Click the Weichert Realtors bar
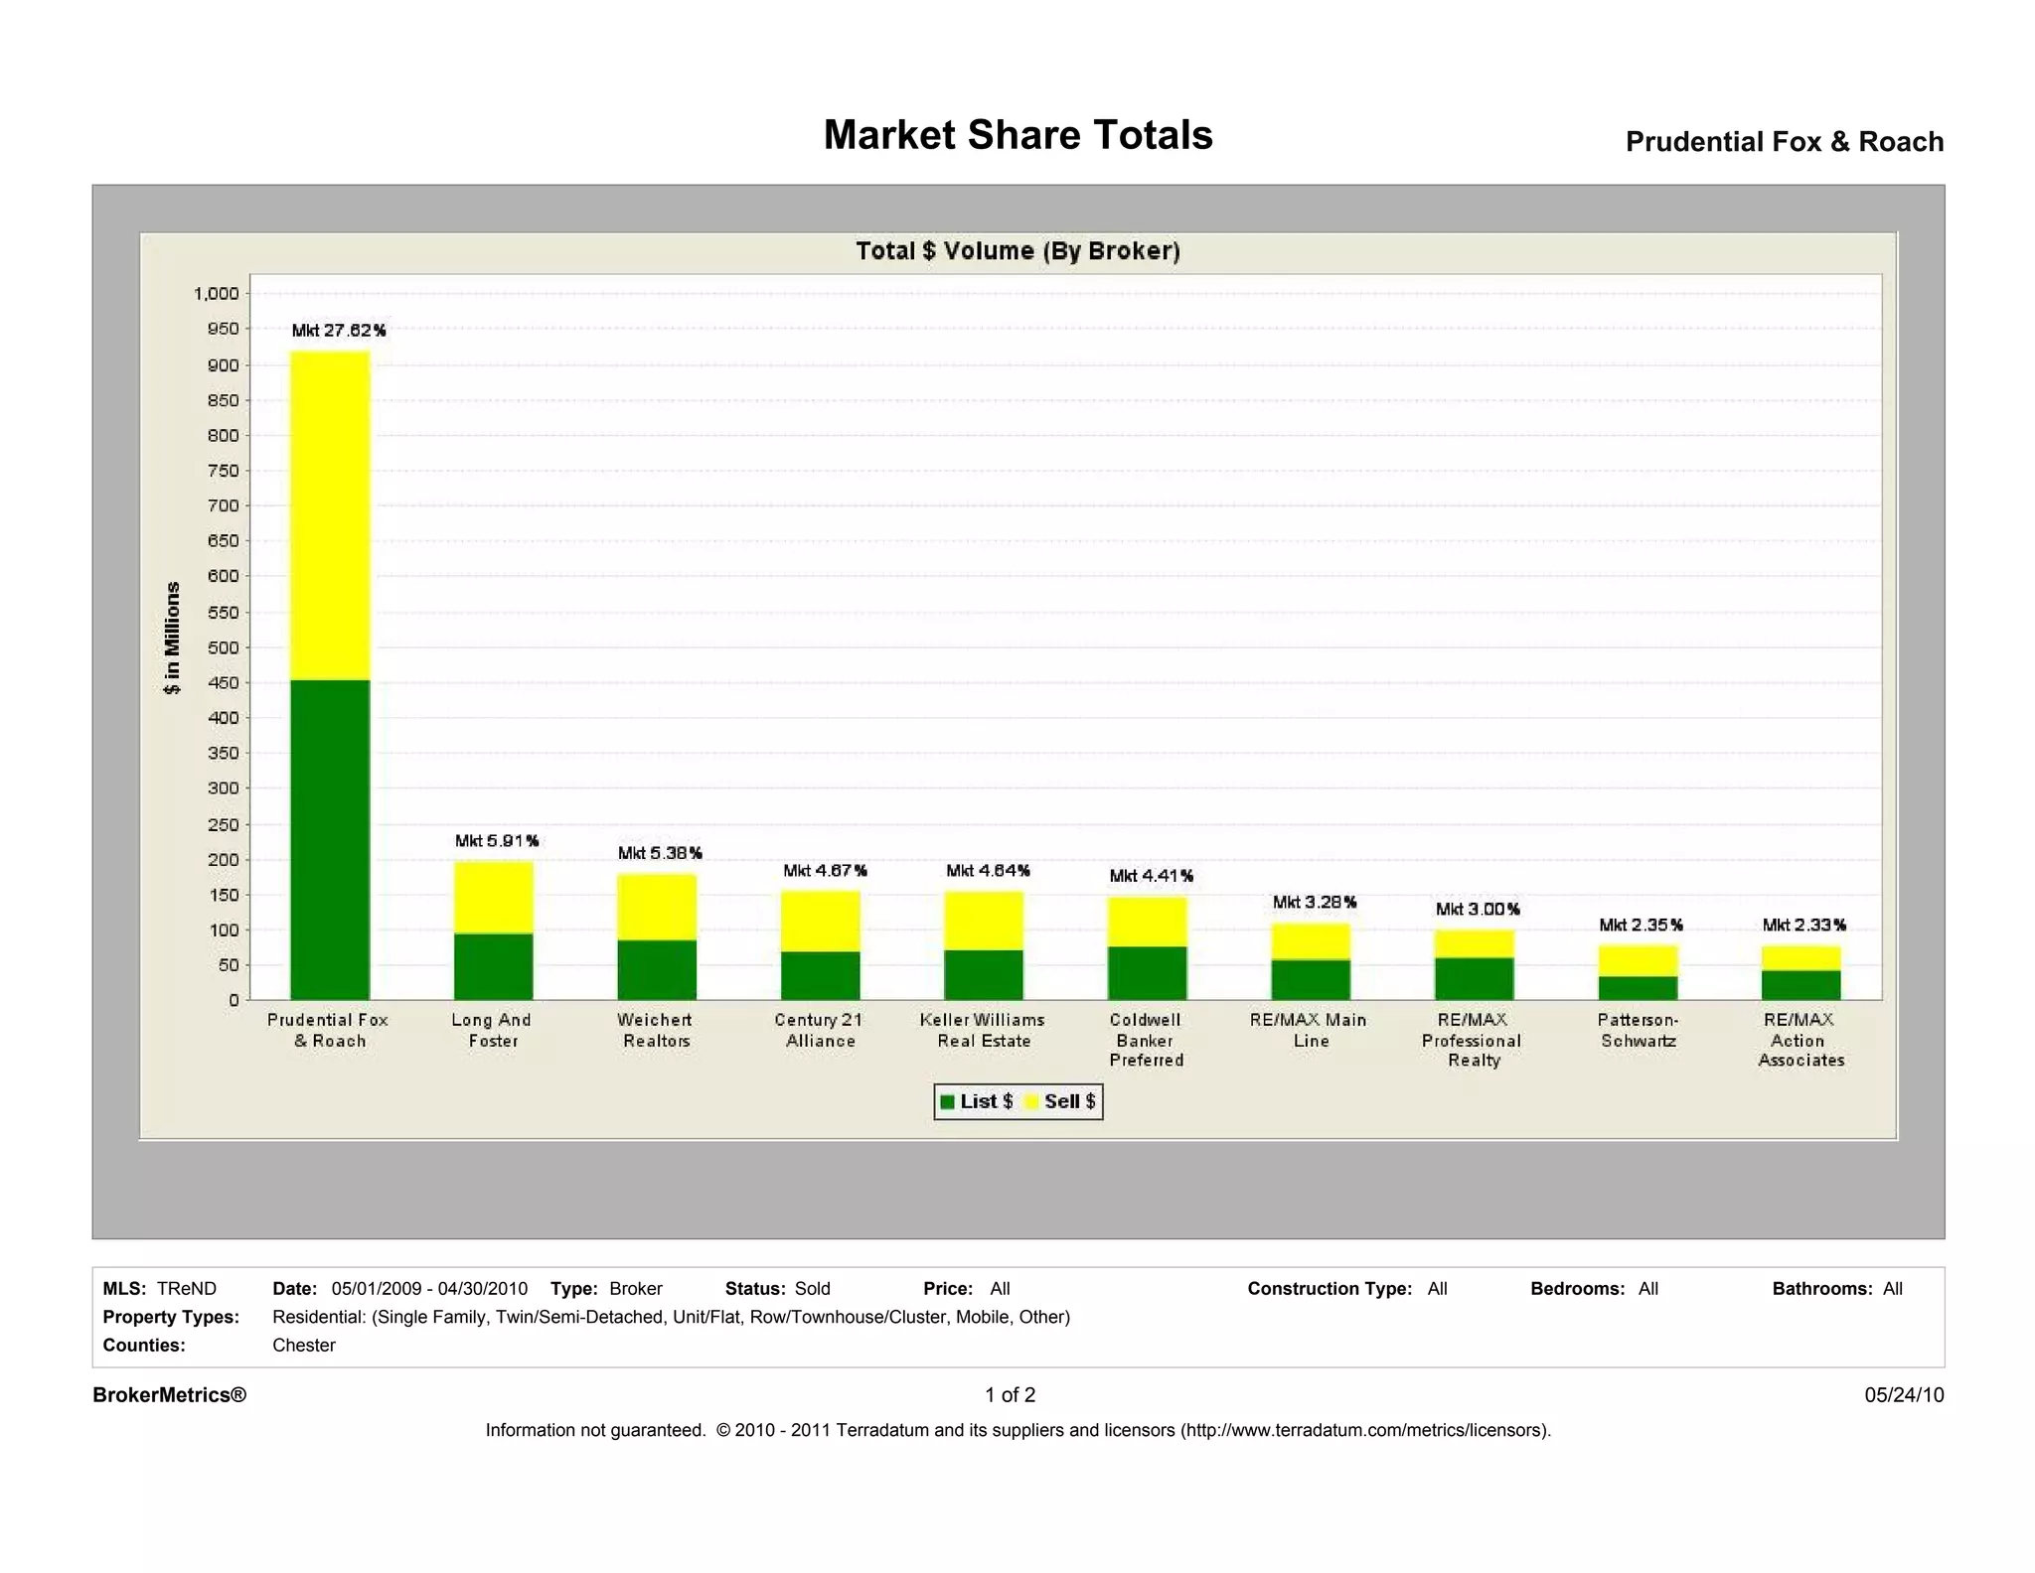 [657, 936]
